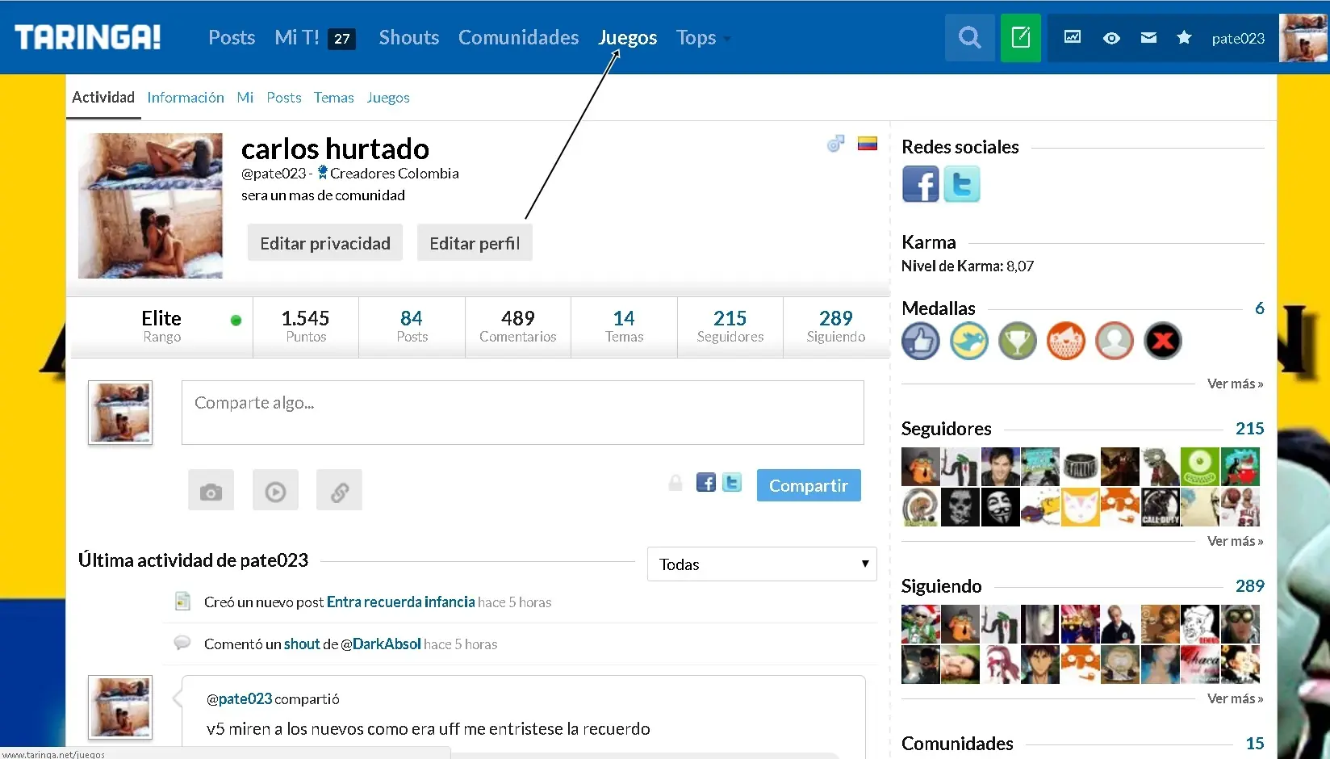Click Editar perfil button
This screenshot has width=1330, height=759.
[x=475, y=243]
